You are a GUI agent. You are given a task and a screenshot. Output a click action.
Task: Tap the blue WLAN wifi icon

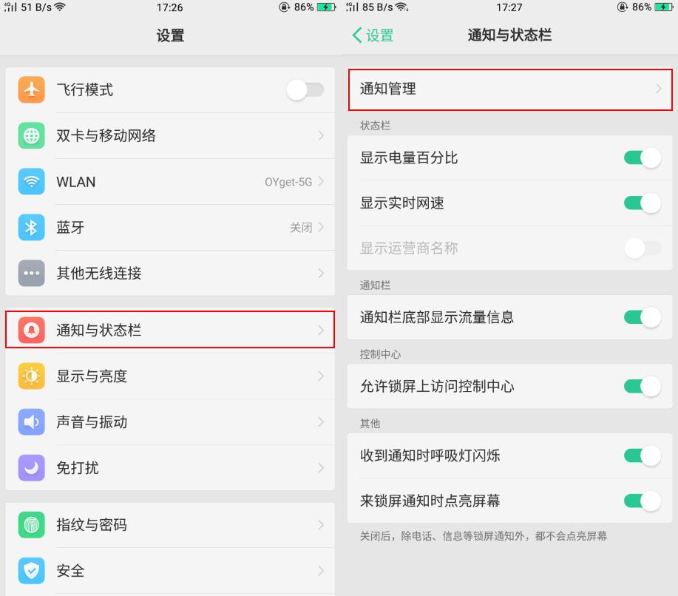[31, 182]
